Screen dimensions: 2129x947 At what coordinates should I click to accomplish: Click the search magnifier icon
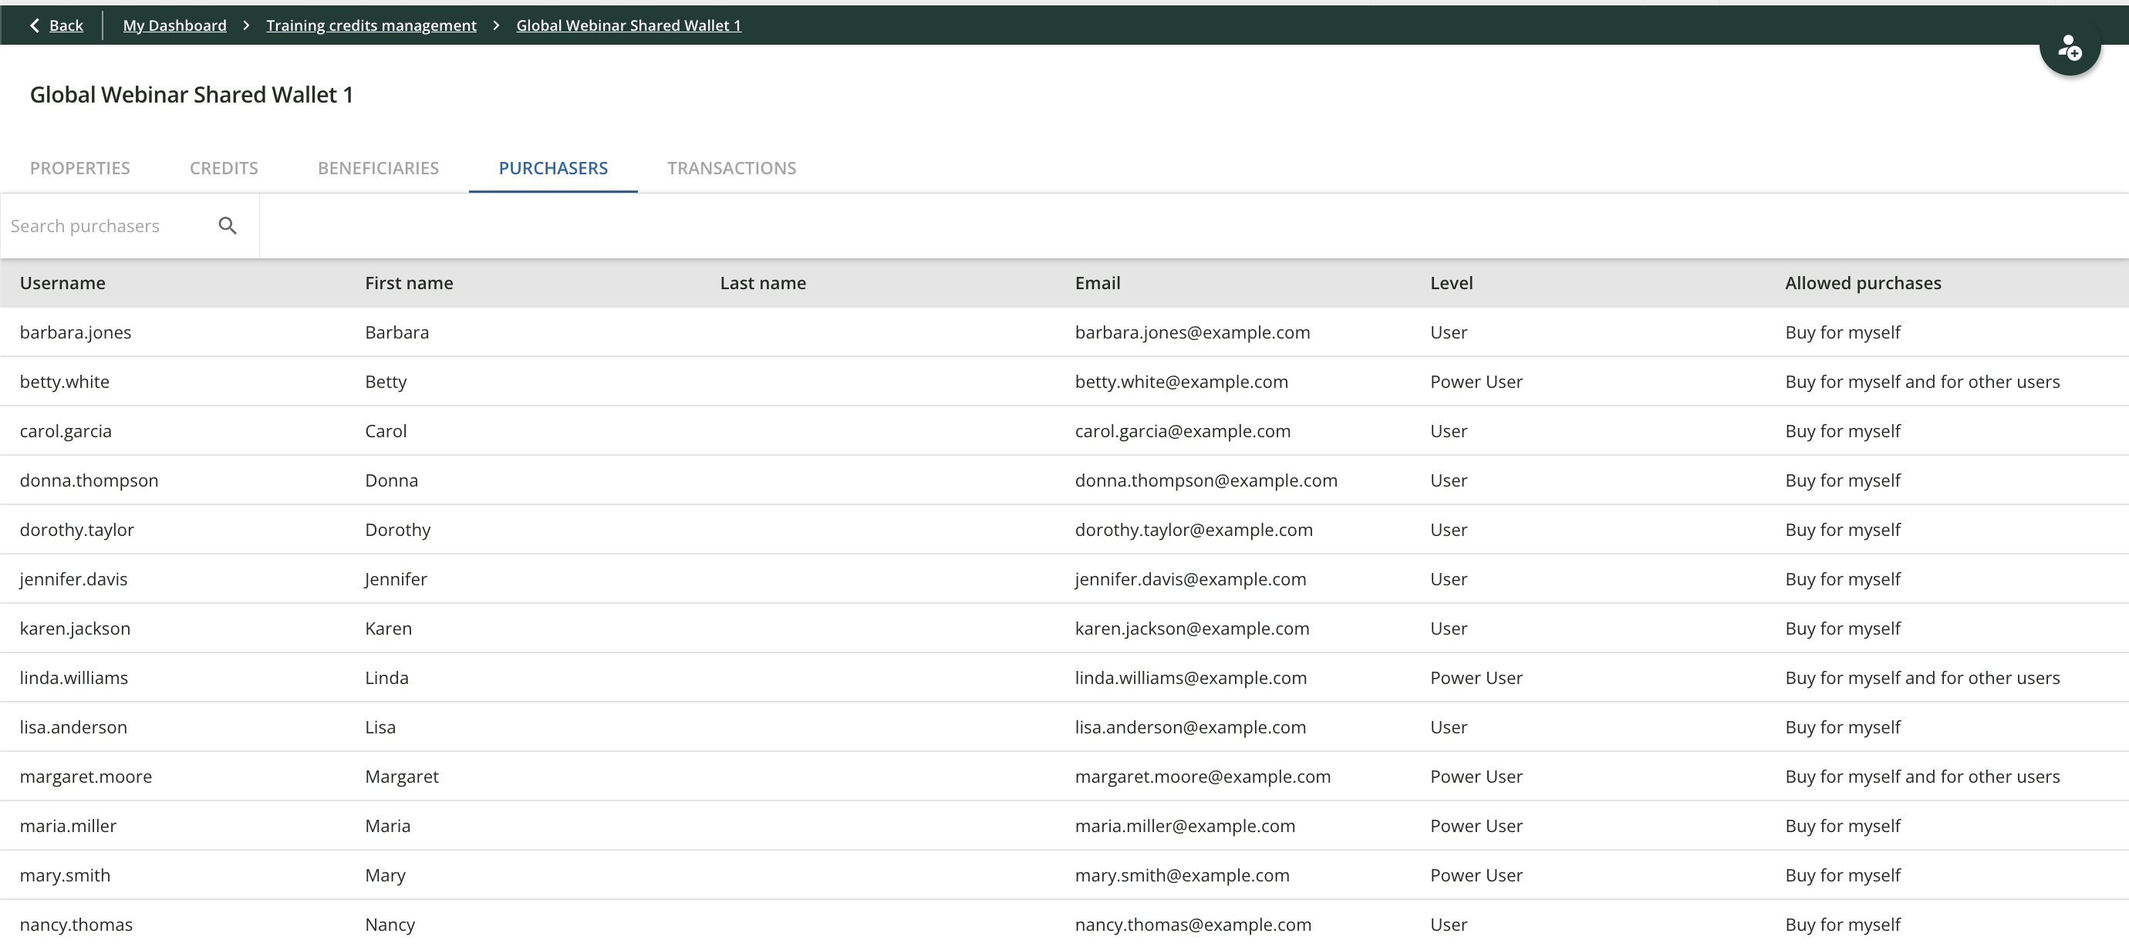click(228, 226)
